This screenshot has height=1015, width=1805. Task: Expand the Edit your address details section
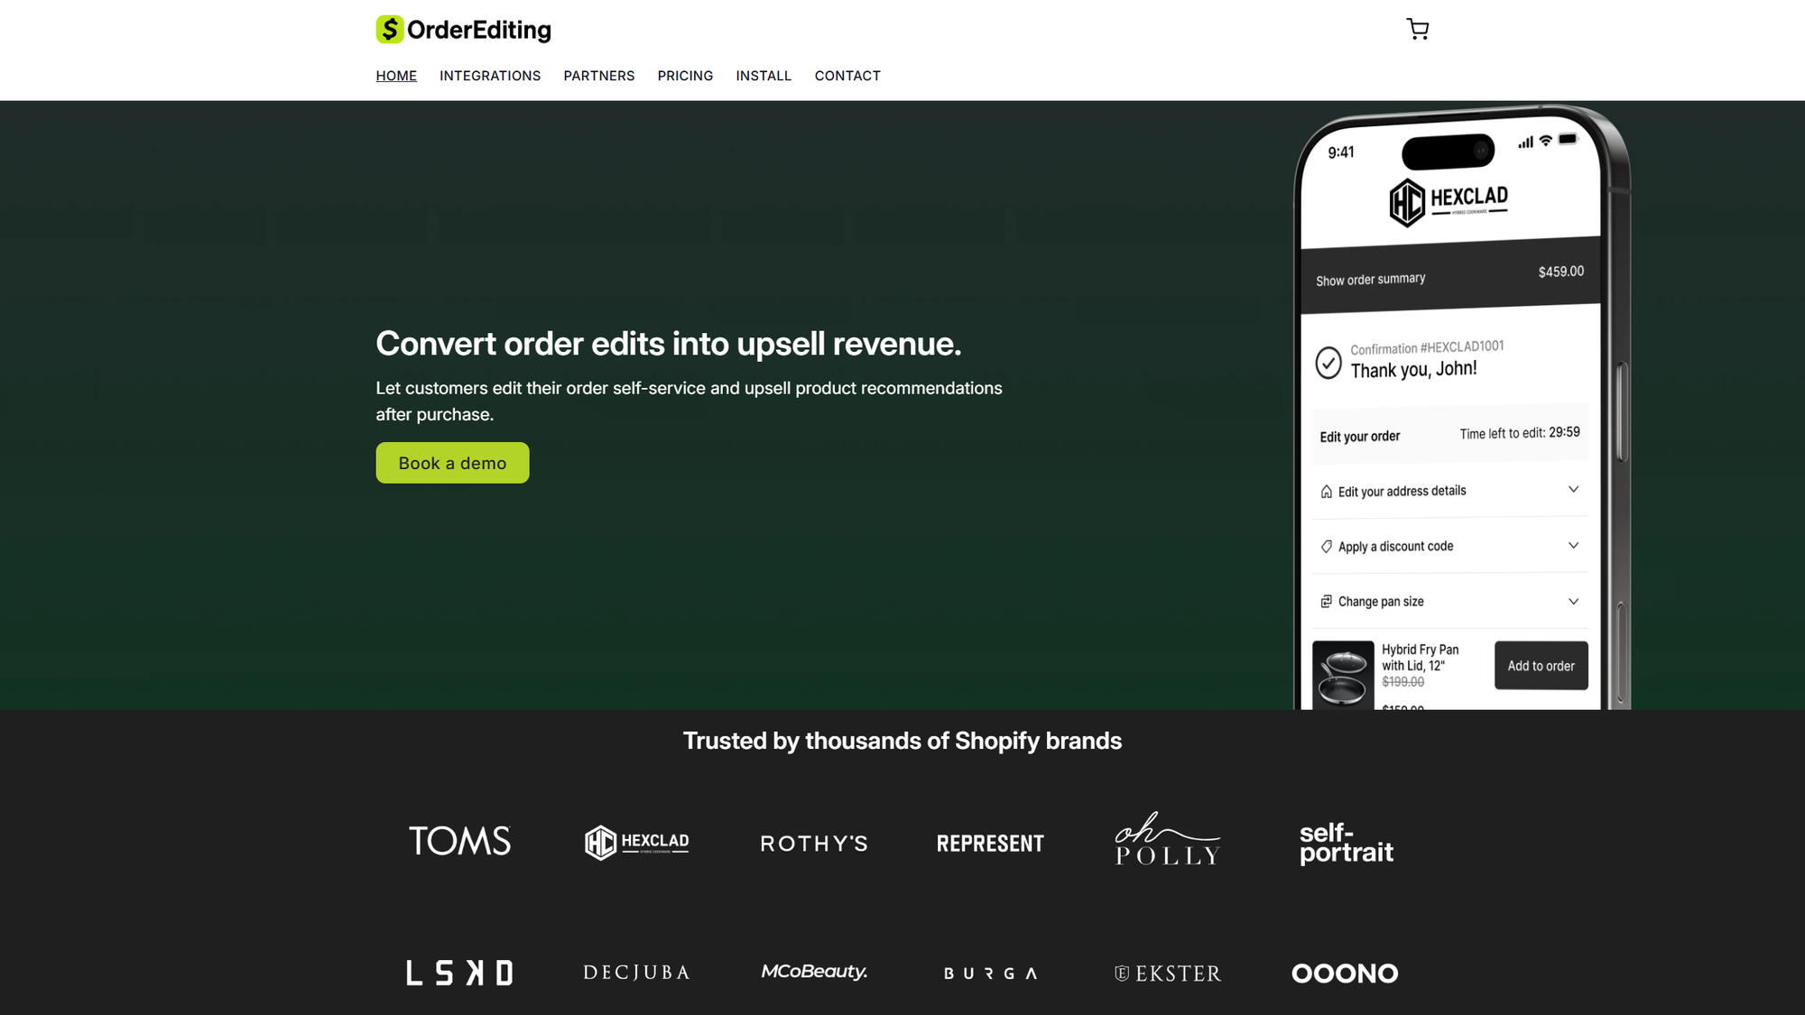coord(1573,490)
